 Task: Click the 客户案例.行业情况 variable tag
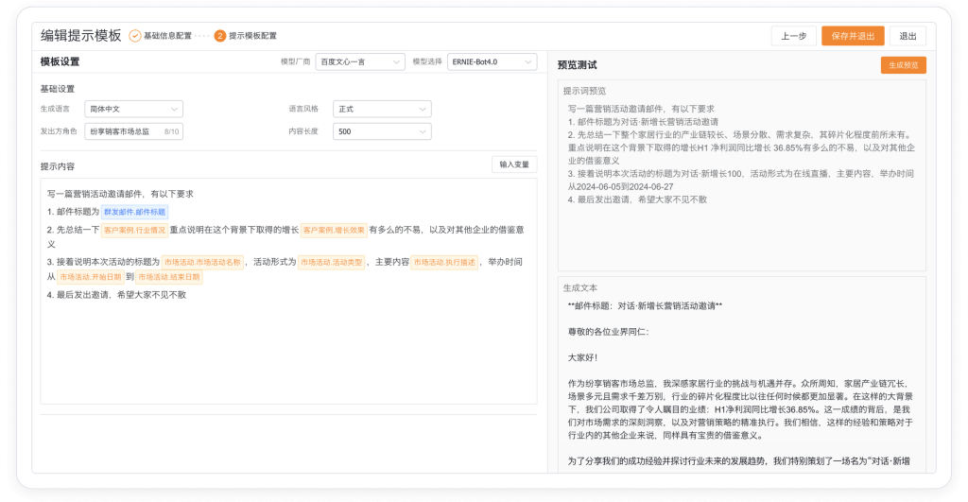click(134, 230)
